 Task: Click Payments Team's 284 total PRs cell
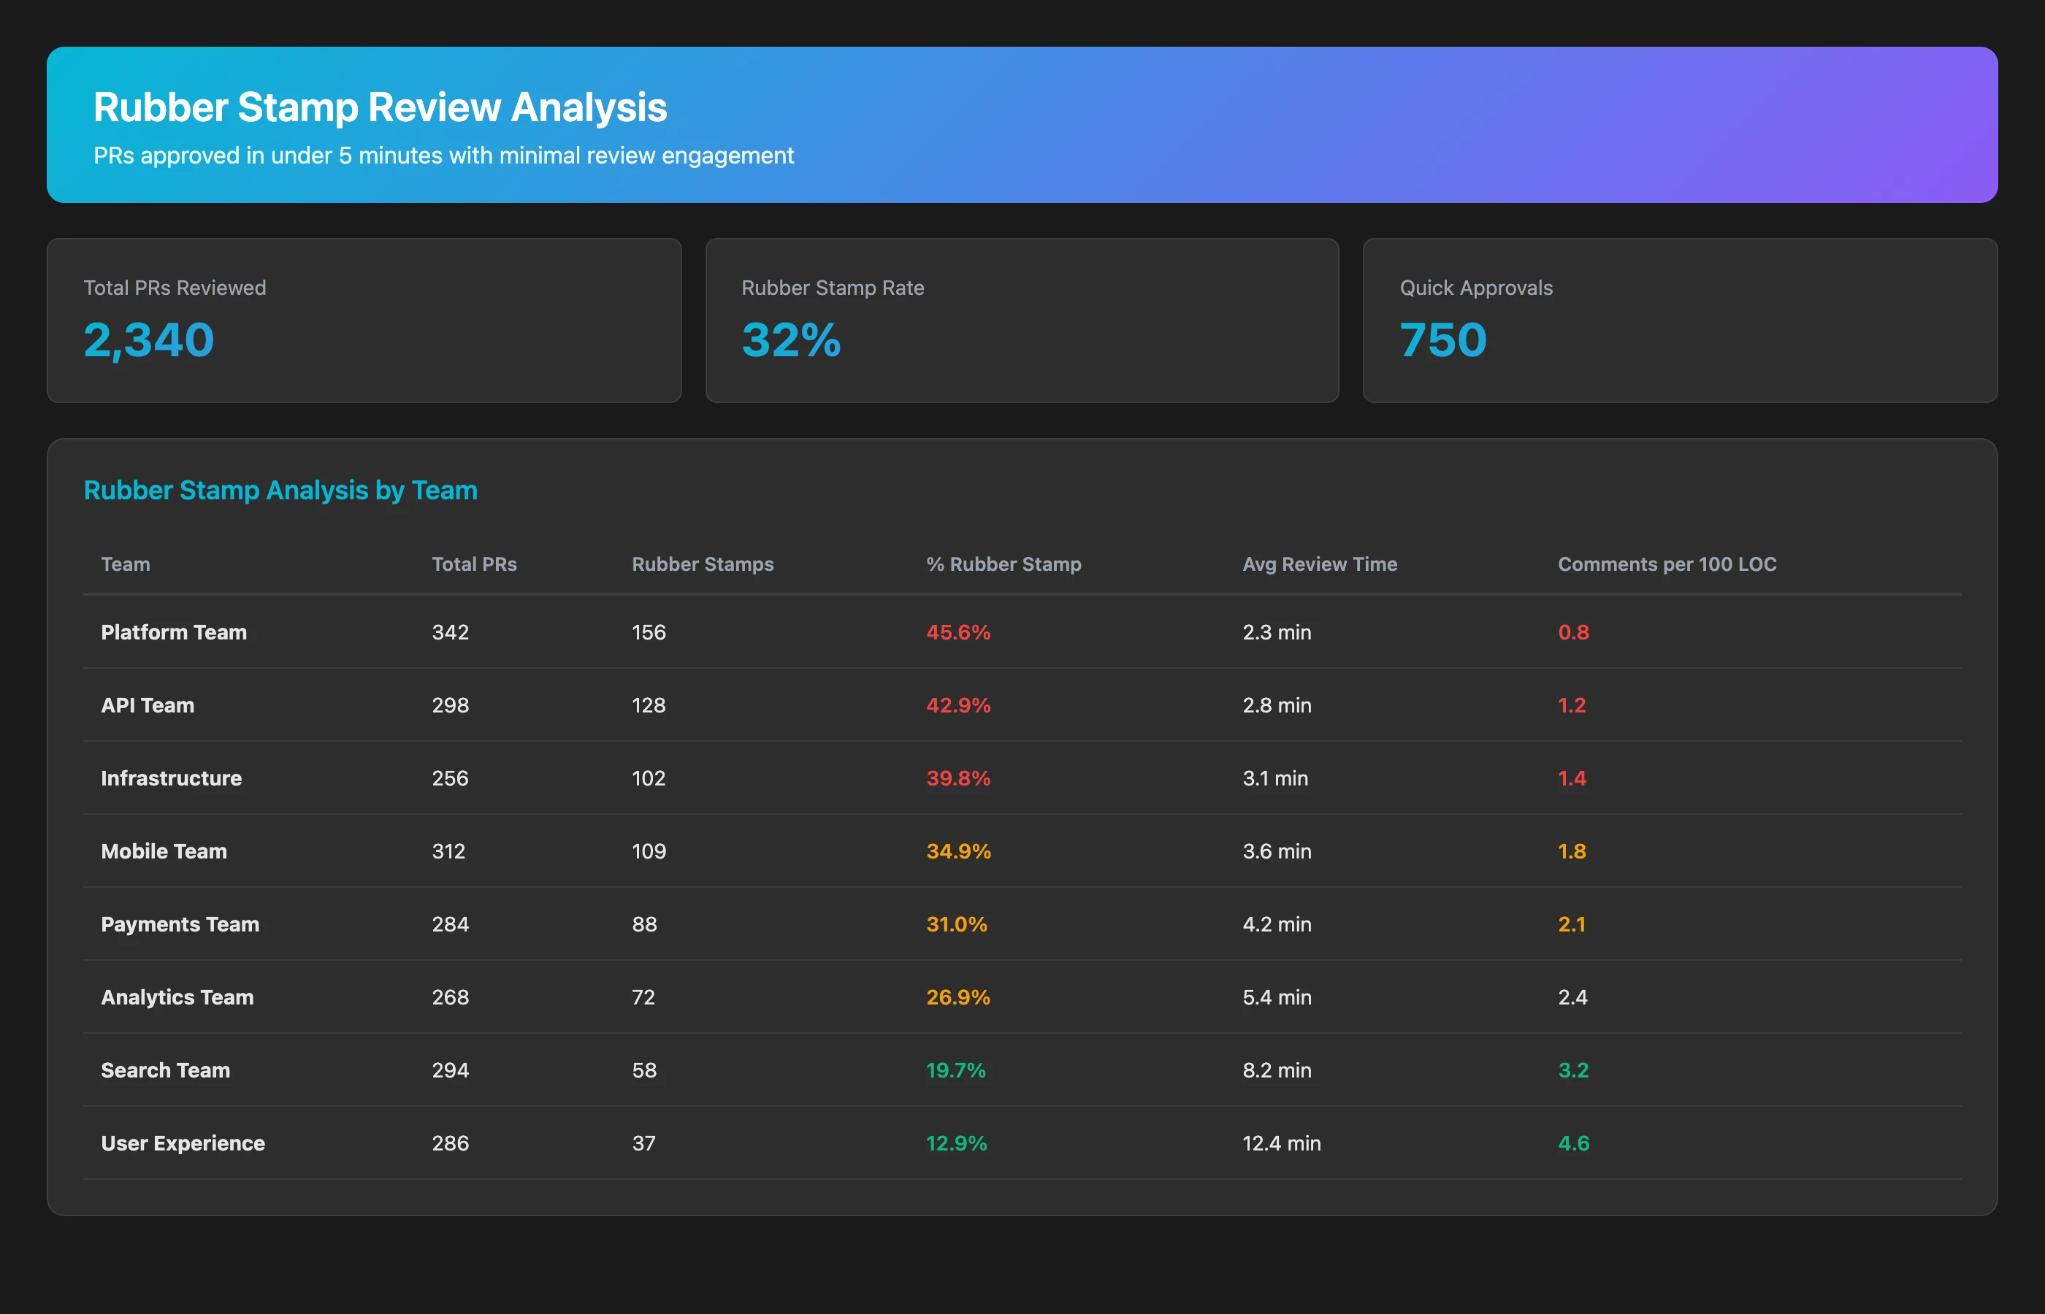click(x=450, y=924)
